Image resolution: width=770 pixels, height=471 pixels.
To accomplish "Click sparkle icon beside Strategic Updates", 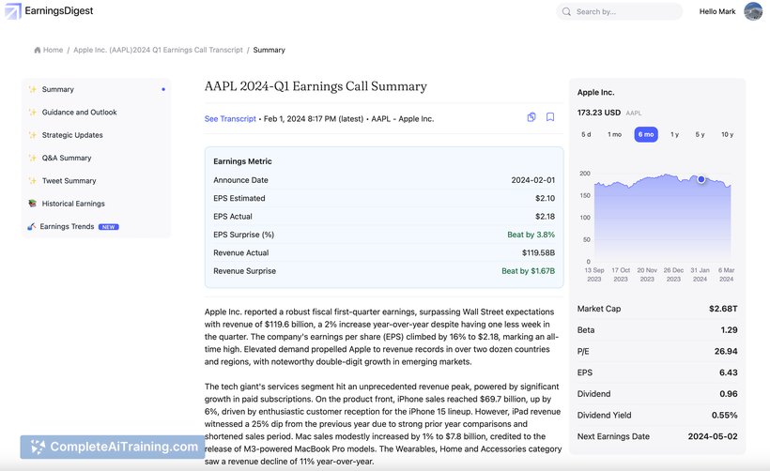I will pyautogui.click(x=33, y=135).
